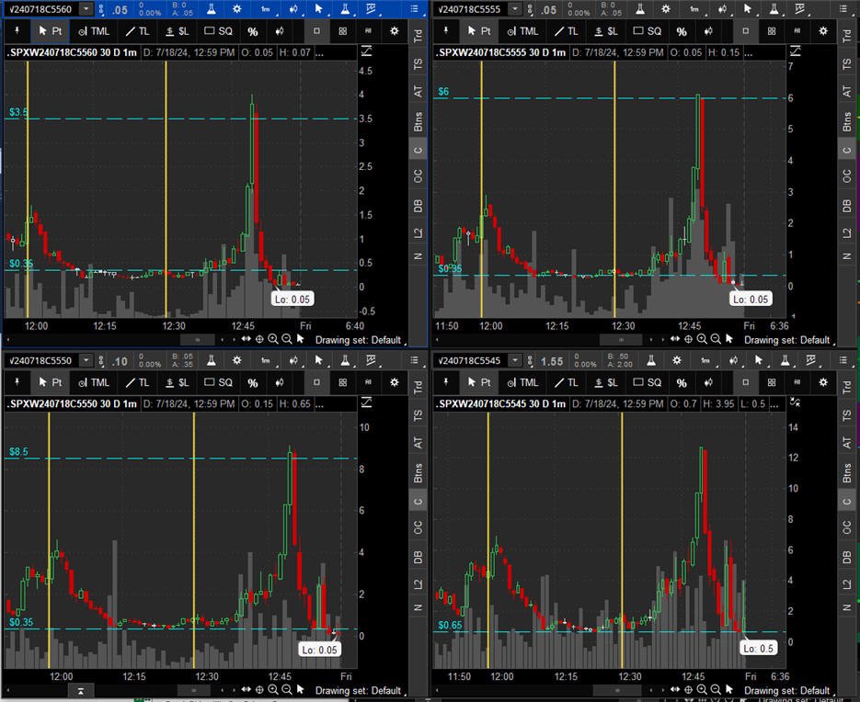The width and height of the screenshot is (860, 702).
Task: Click the % tool in the C5560 chart toolbar
Action: pyautogui.click(x=252, y=30)
